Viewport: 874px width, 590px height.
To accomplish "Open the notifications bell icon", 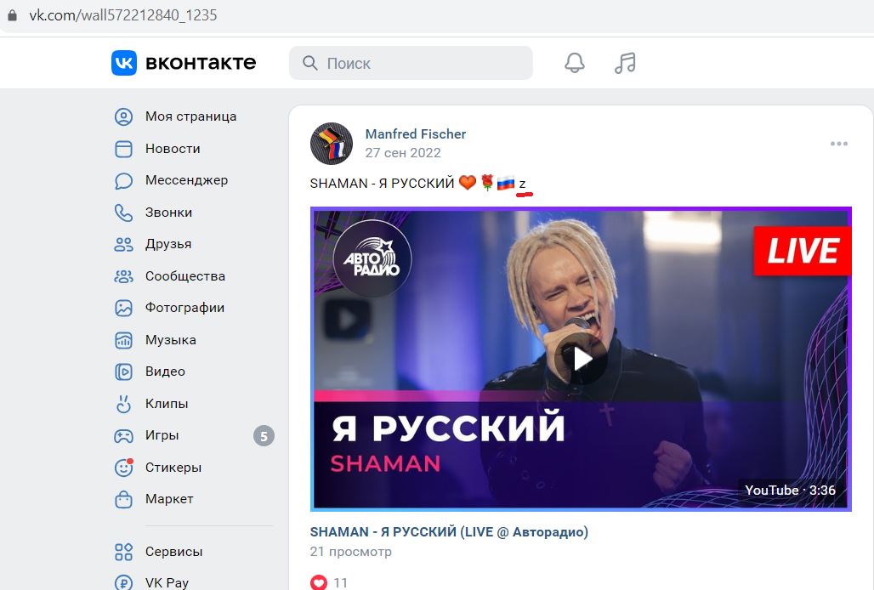I will 575,63.
